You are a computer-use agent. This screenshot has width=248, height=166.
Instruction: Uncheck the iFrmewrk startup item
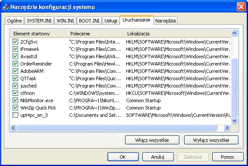(x=15, y=49)
